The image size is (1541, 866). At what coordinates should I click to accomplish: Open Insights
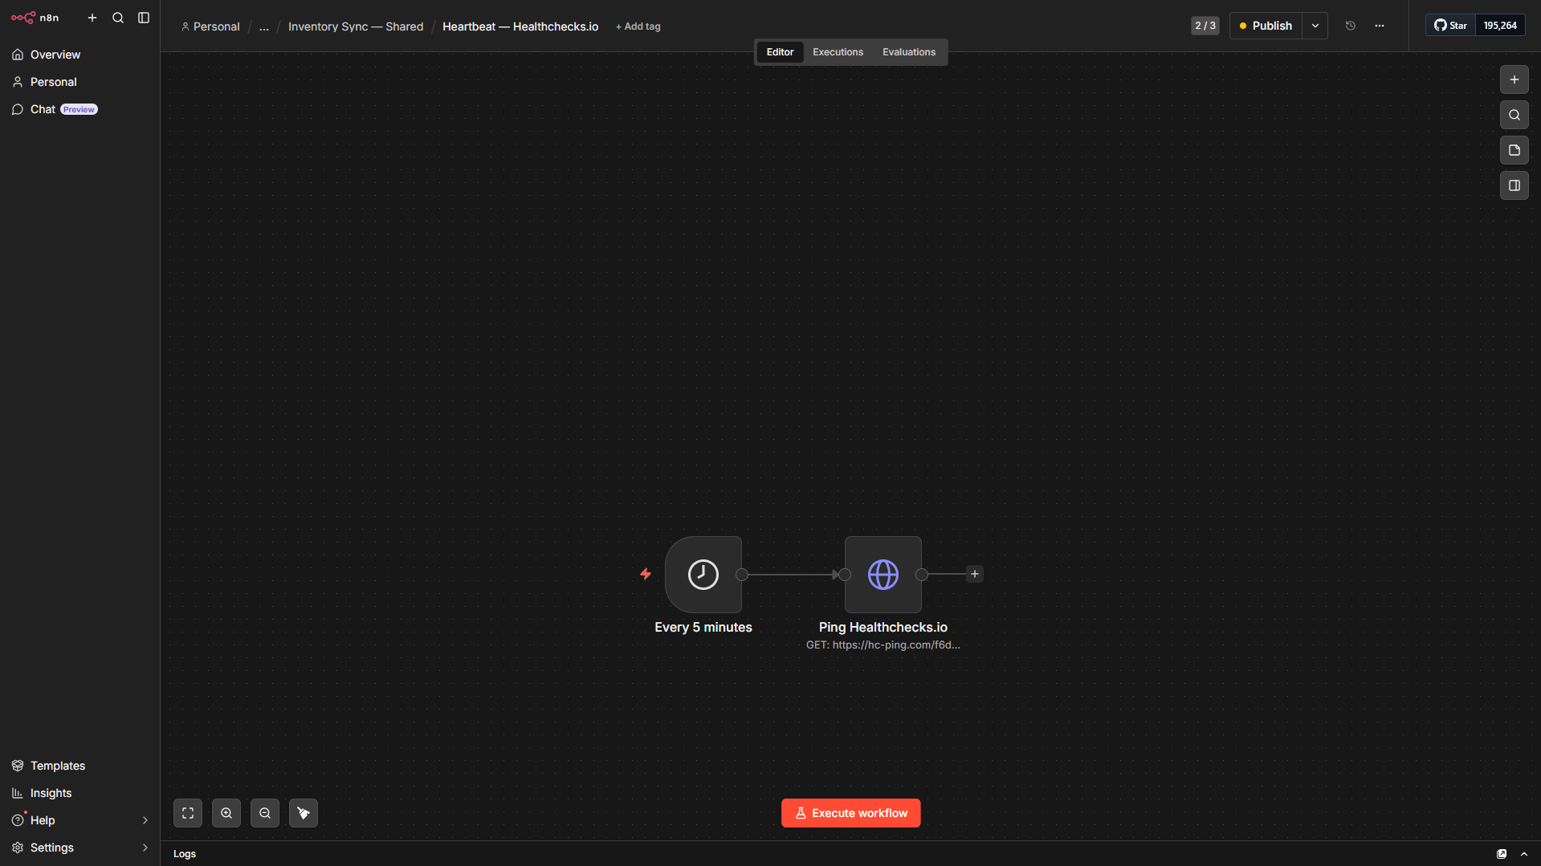(x=79, y=793)
